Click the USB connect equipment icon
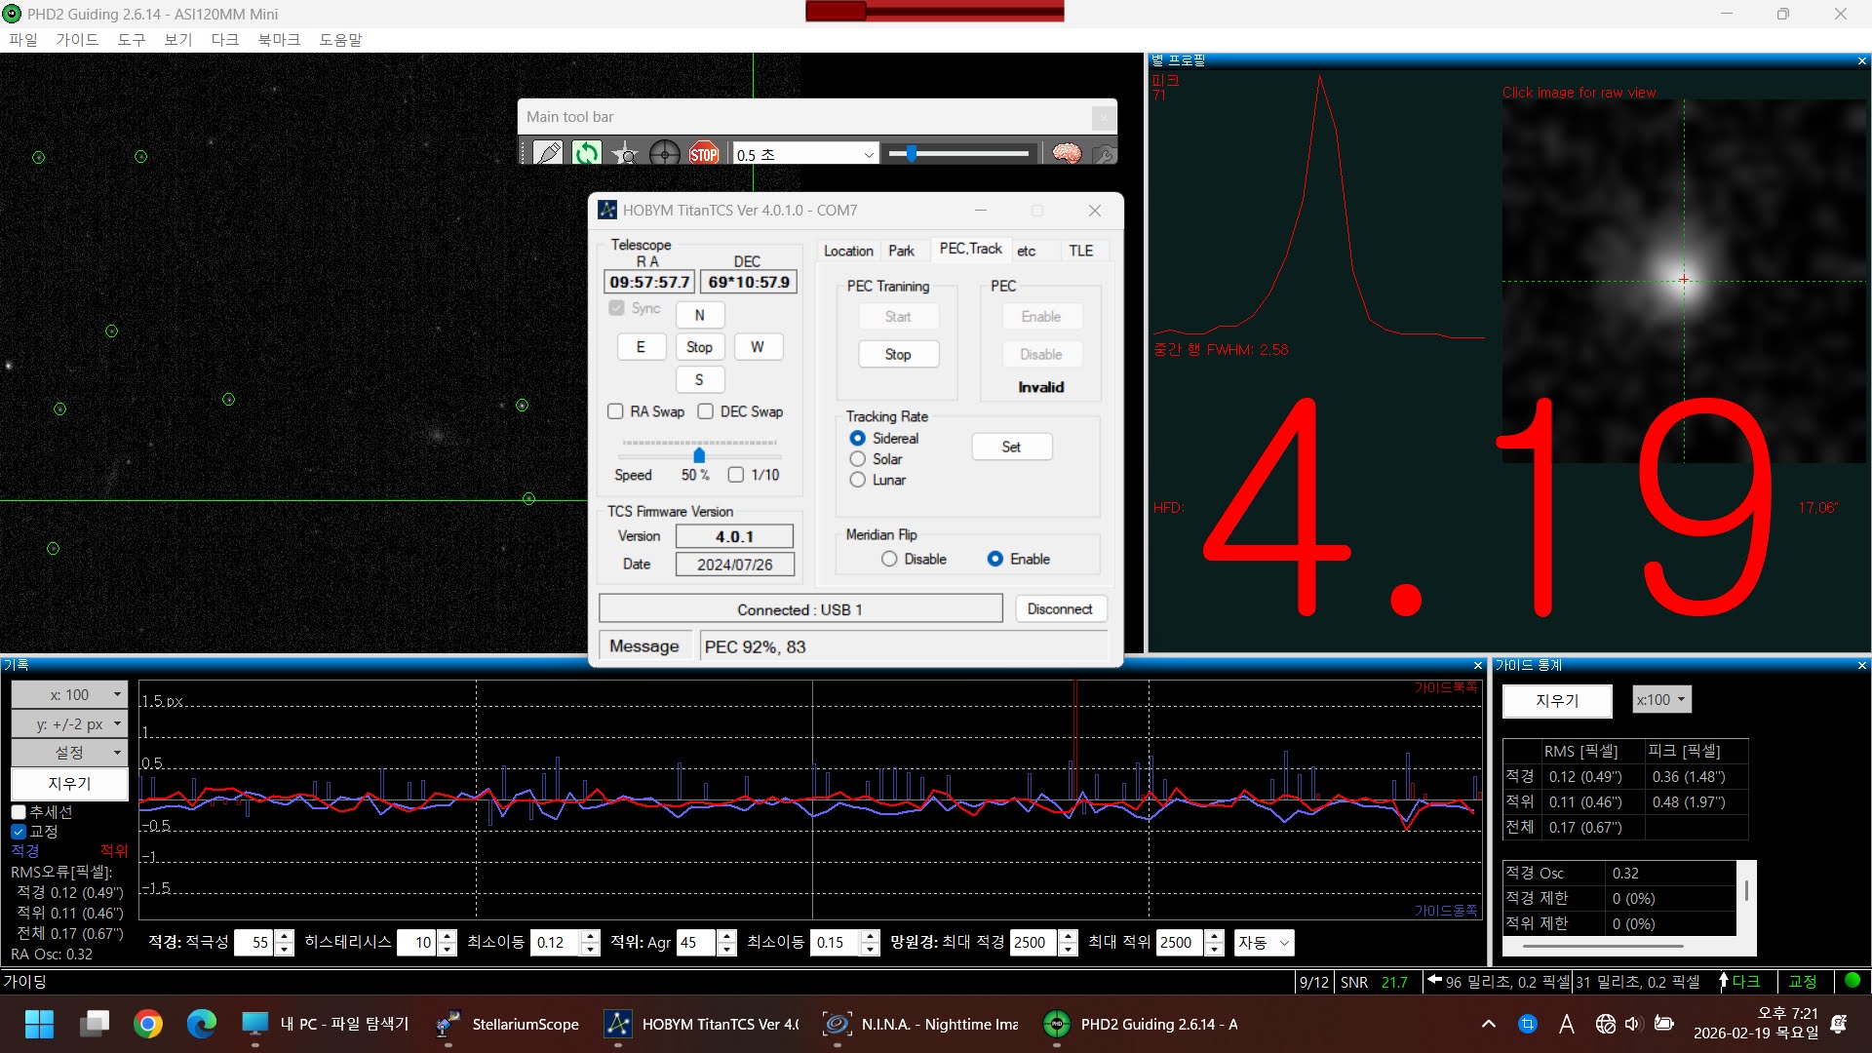Screen dimensions: 1872x1053 coord(548,153)
